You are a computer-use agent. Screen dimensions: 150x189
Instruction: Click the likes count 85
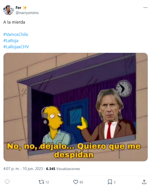pyautogui.click(x=81, y=182)
